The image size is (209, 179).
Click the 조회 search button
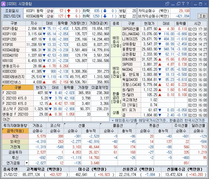point(202,16)
